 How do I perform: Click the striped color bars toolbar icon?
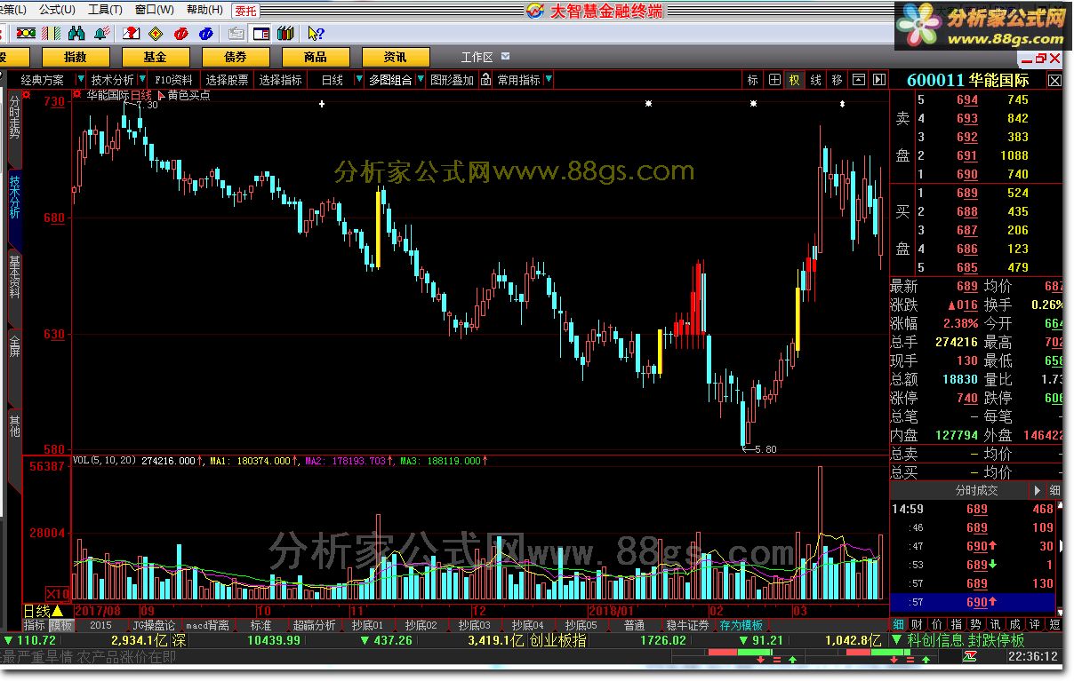(x=52, y=34)
